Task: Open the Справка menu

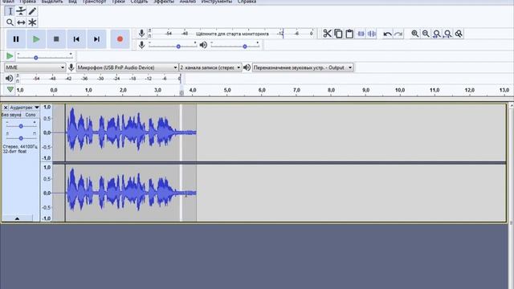Action: click(247, 2)
